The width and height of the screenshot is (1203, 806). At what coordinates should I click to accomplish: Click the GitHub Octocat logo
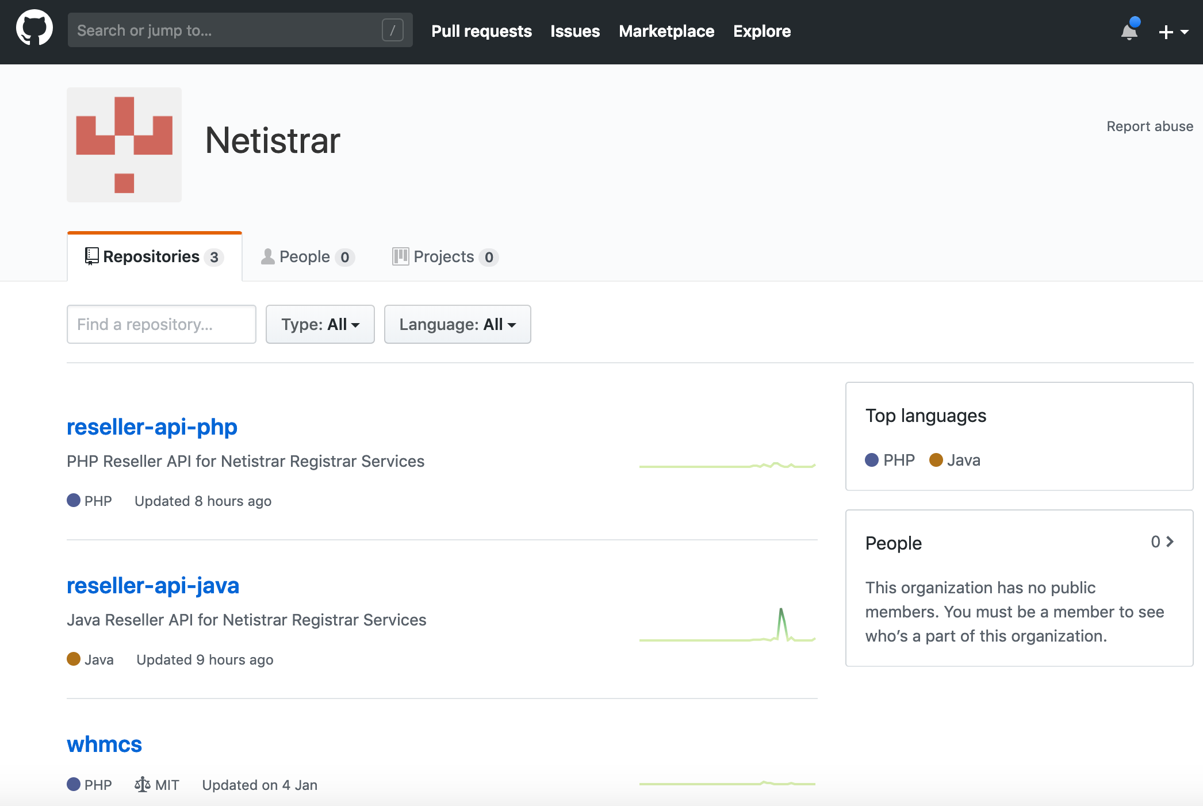(x=35, y=28)
